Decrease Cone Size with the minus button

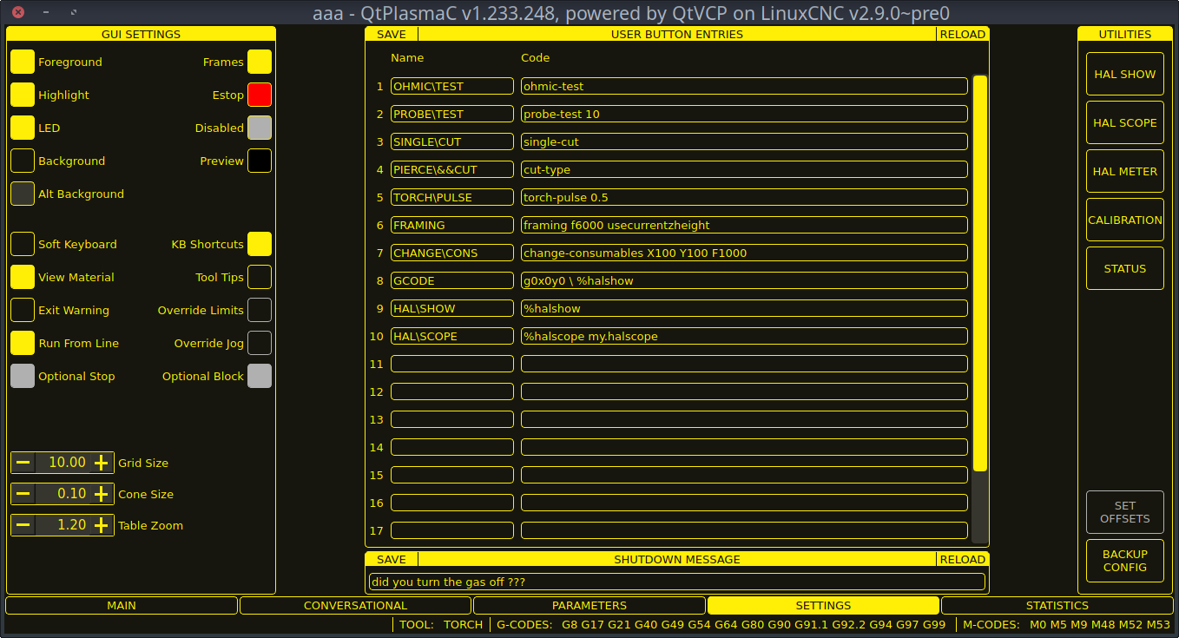23,494
